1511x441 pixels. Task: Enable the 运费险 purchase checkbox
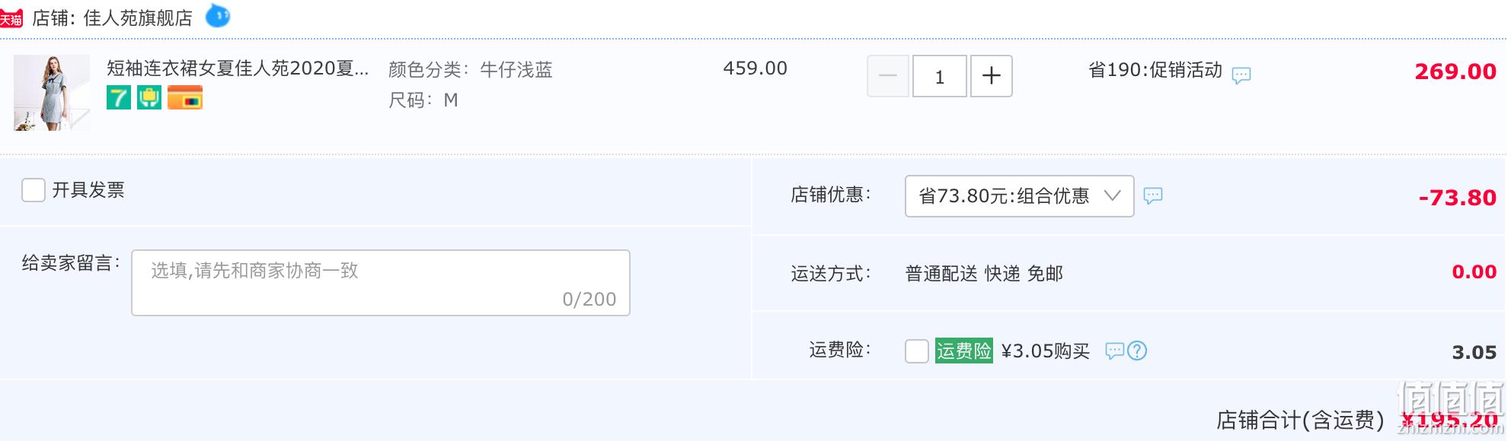(x=917, y=351)
